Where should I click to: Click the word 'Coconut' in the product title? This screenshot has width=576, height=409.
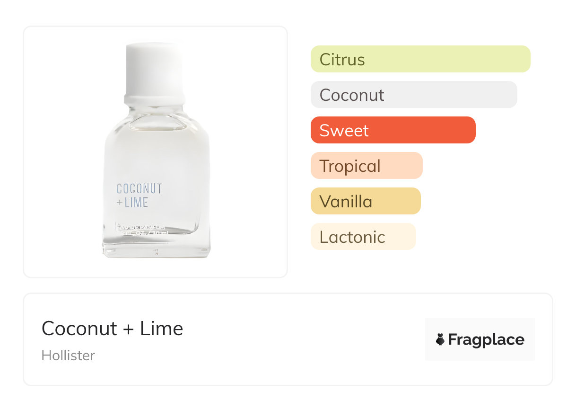79,328
